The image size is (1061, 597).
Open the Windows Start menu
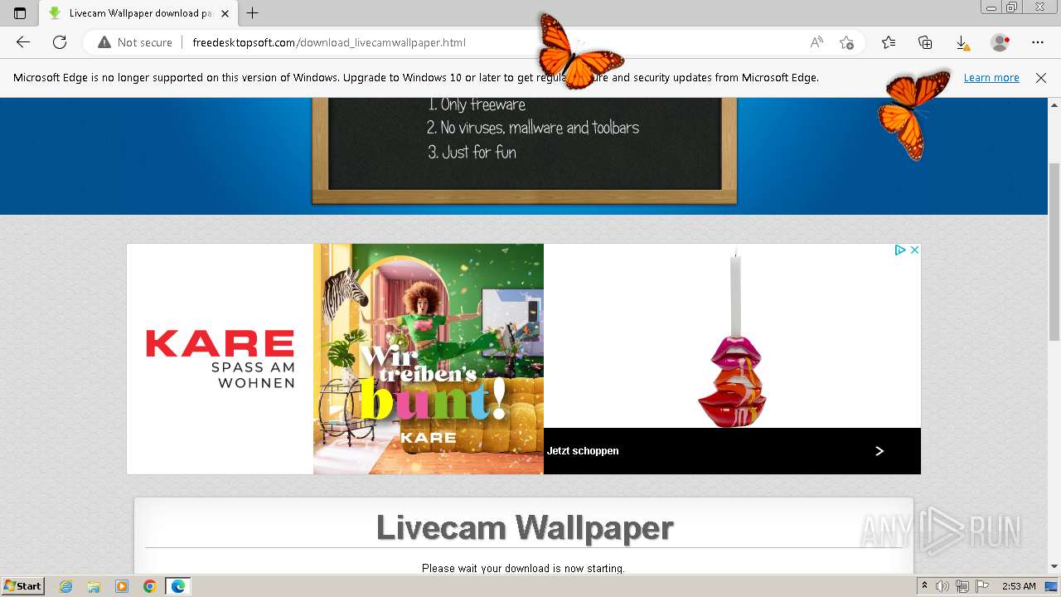(22, 585)
